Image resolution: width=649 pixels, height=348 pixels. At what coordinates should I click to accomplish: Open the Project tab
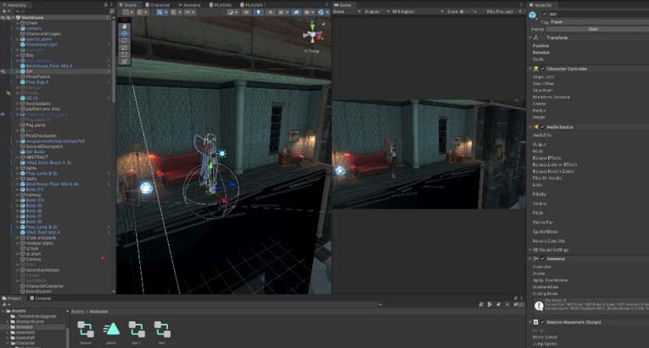[13, 298]
